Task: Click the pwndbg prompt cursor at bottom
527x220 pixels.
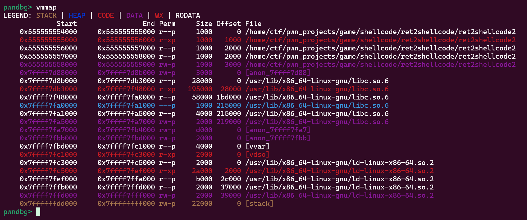Action: coord(38,212)
